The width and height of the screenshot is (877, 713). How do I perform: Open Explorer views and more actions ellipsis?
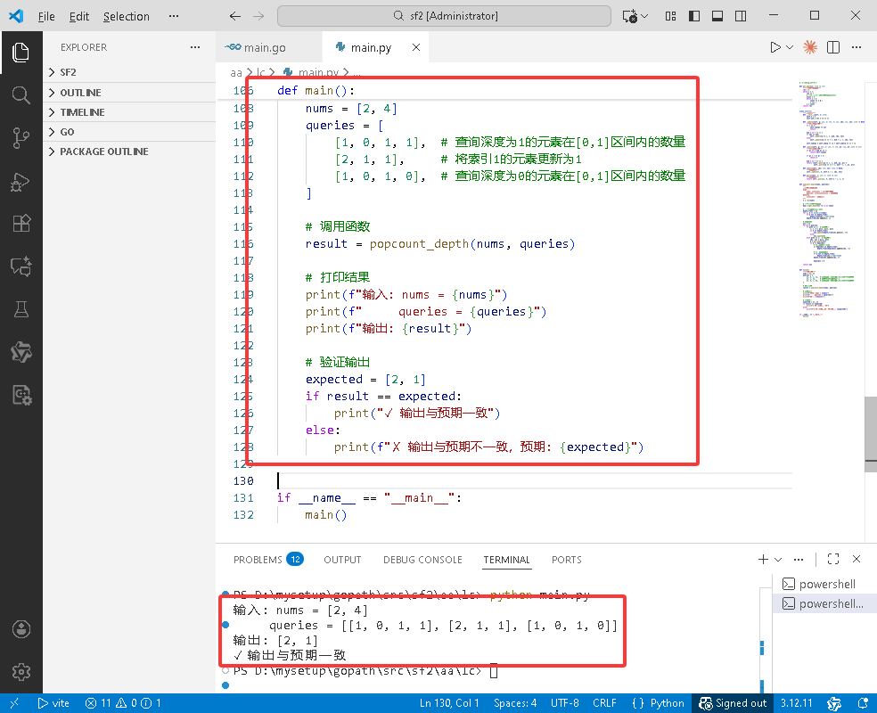[195, 47]
